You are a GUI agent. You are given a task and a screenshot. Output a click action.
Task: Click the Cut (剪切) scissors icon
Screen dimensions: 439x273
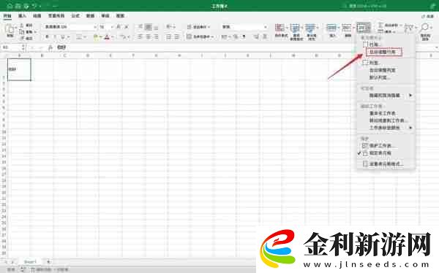coord(22,26)
